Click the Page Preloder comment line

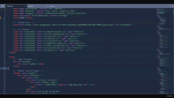tap(24, 59)
